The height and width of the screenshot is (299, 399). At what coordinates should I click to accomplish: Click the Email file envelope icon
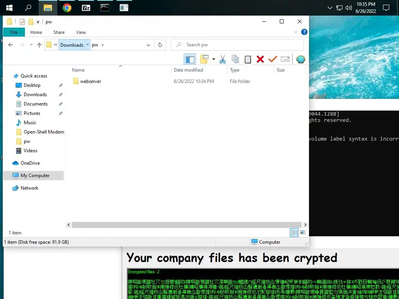coord(285,59)
